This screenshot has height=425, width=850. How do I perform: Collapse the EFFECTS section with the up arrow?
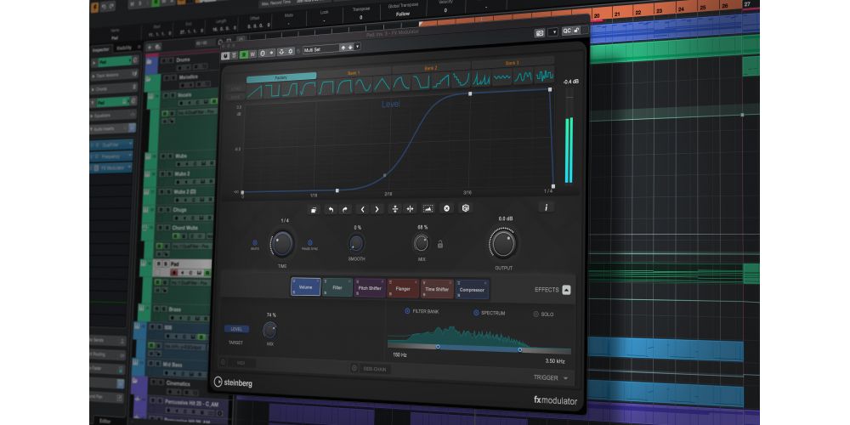point(566,290)
